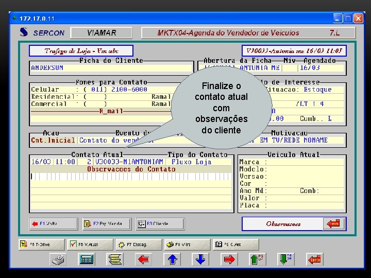The height and width of the screenshot is (278, 371).
Task: Click the red right arrow icon
Action: click(x=229, y=259)
